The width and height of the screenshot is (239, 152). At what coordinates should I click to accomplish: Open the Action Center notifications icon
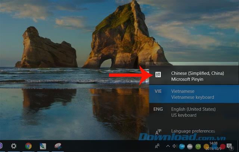[230, 146]
